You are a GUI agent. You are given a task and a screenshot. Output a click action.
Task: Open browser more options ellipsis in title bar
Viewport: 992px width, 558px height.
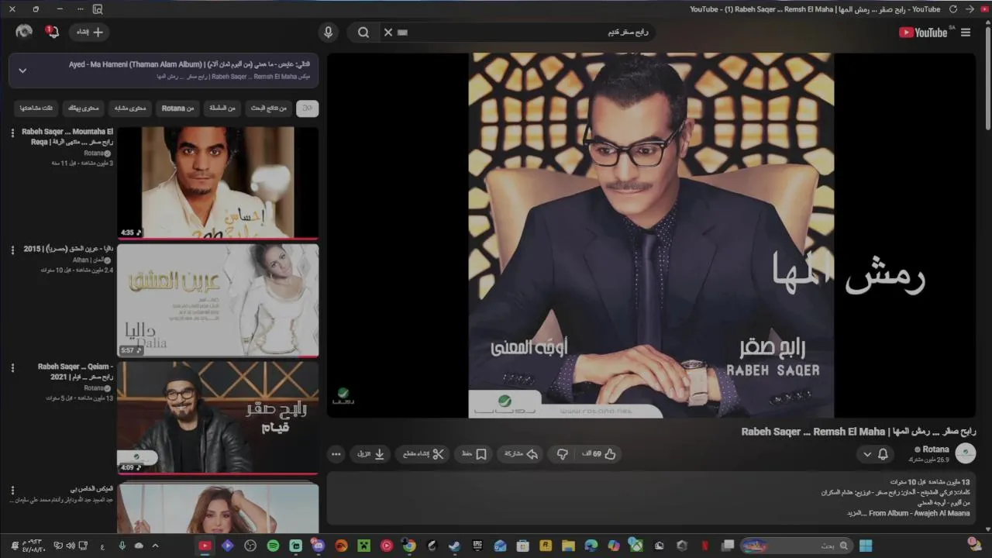tap(82, 9)
